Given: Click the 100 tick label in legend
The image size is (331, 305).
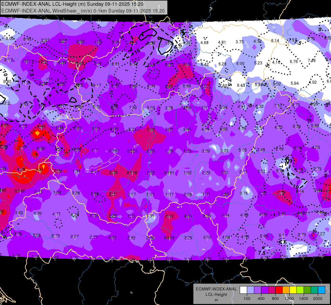Looking at the screenshot, I should pyautogui.click(x=247, y=299).
